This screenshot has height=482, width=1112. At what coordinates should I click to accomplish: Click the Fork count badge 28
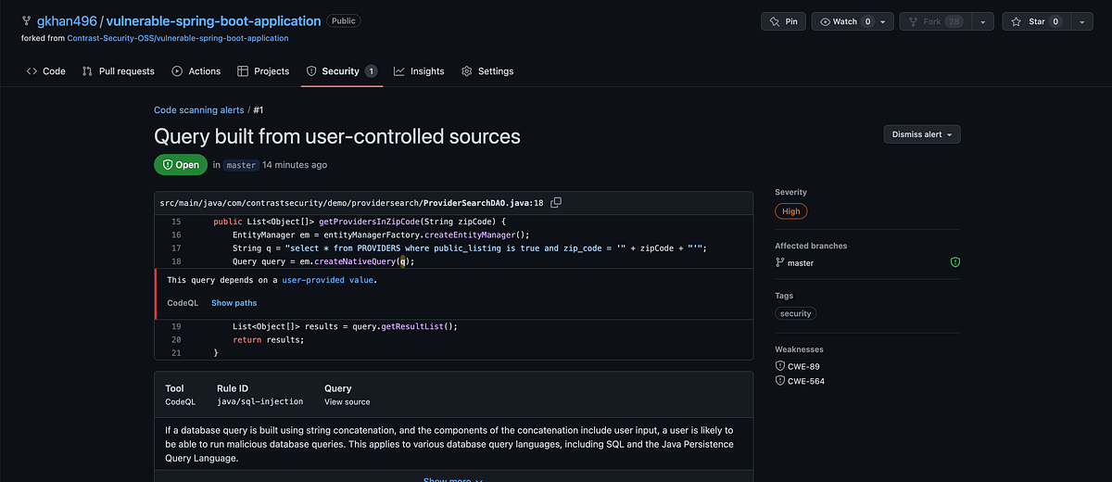(x=954, y=21)
